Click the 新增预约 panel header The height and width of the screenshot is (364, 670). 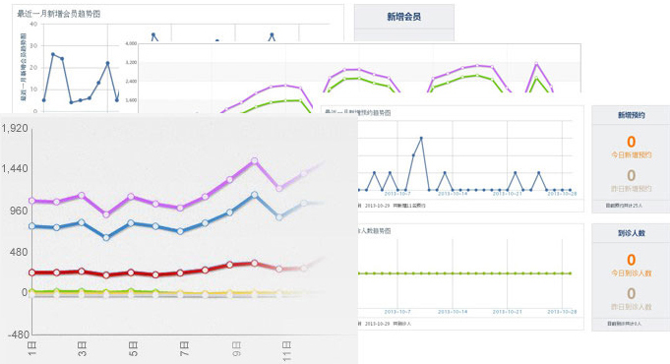pos(631,115)
